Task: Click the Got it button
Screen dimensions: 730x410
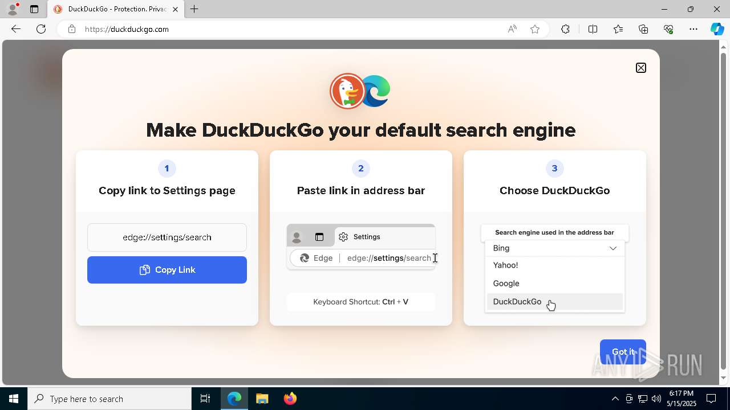Action: 623,352
